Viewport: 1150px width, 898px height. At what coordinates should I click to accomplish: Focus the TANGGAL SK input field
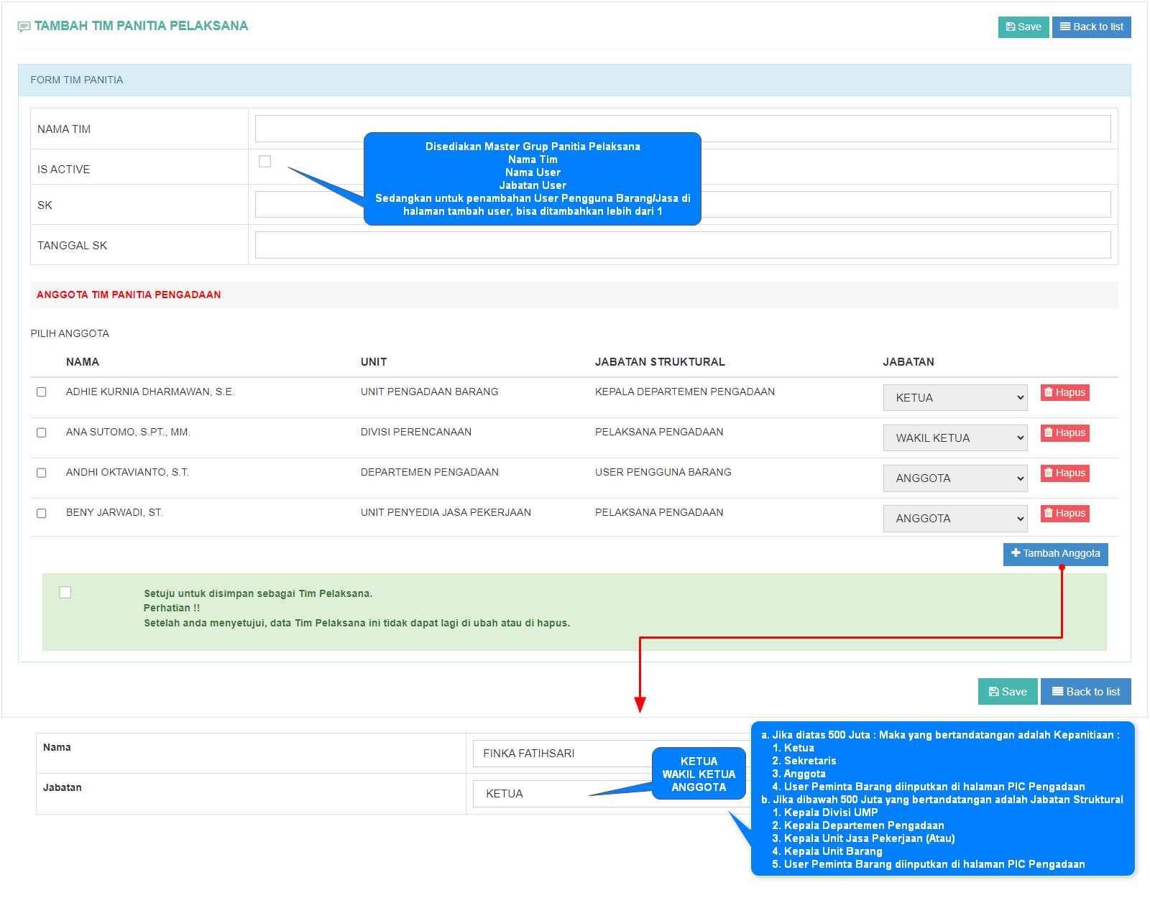[x=682, y=246]
